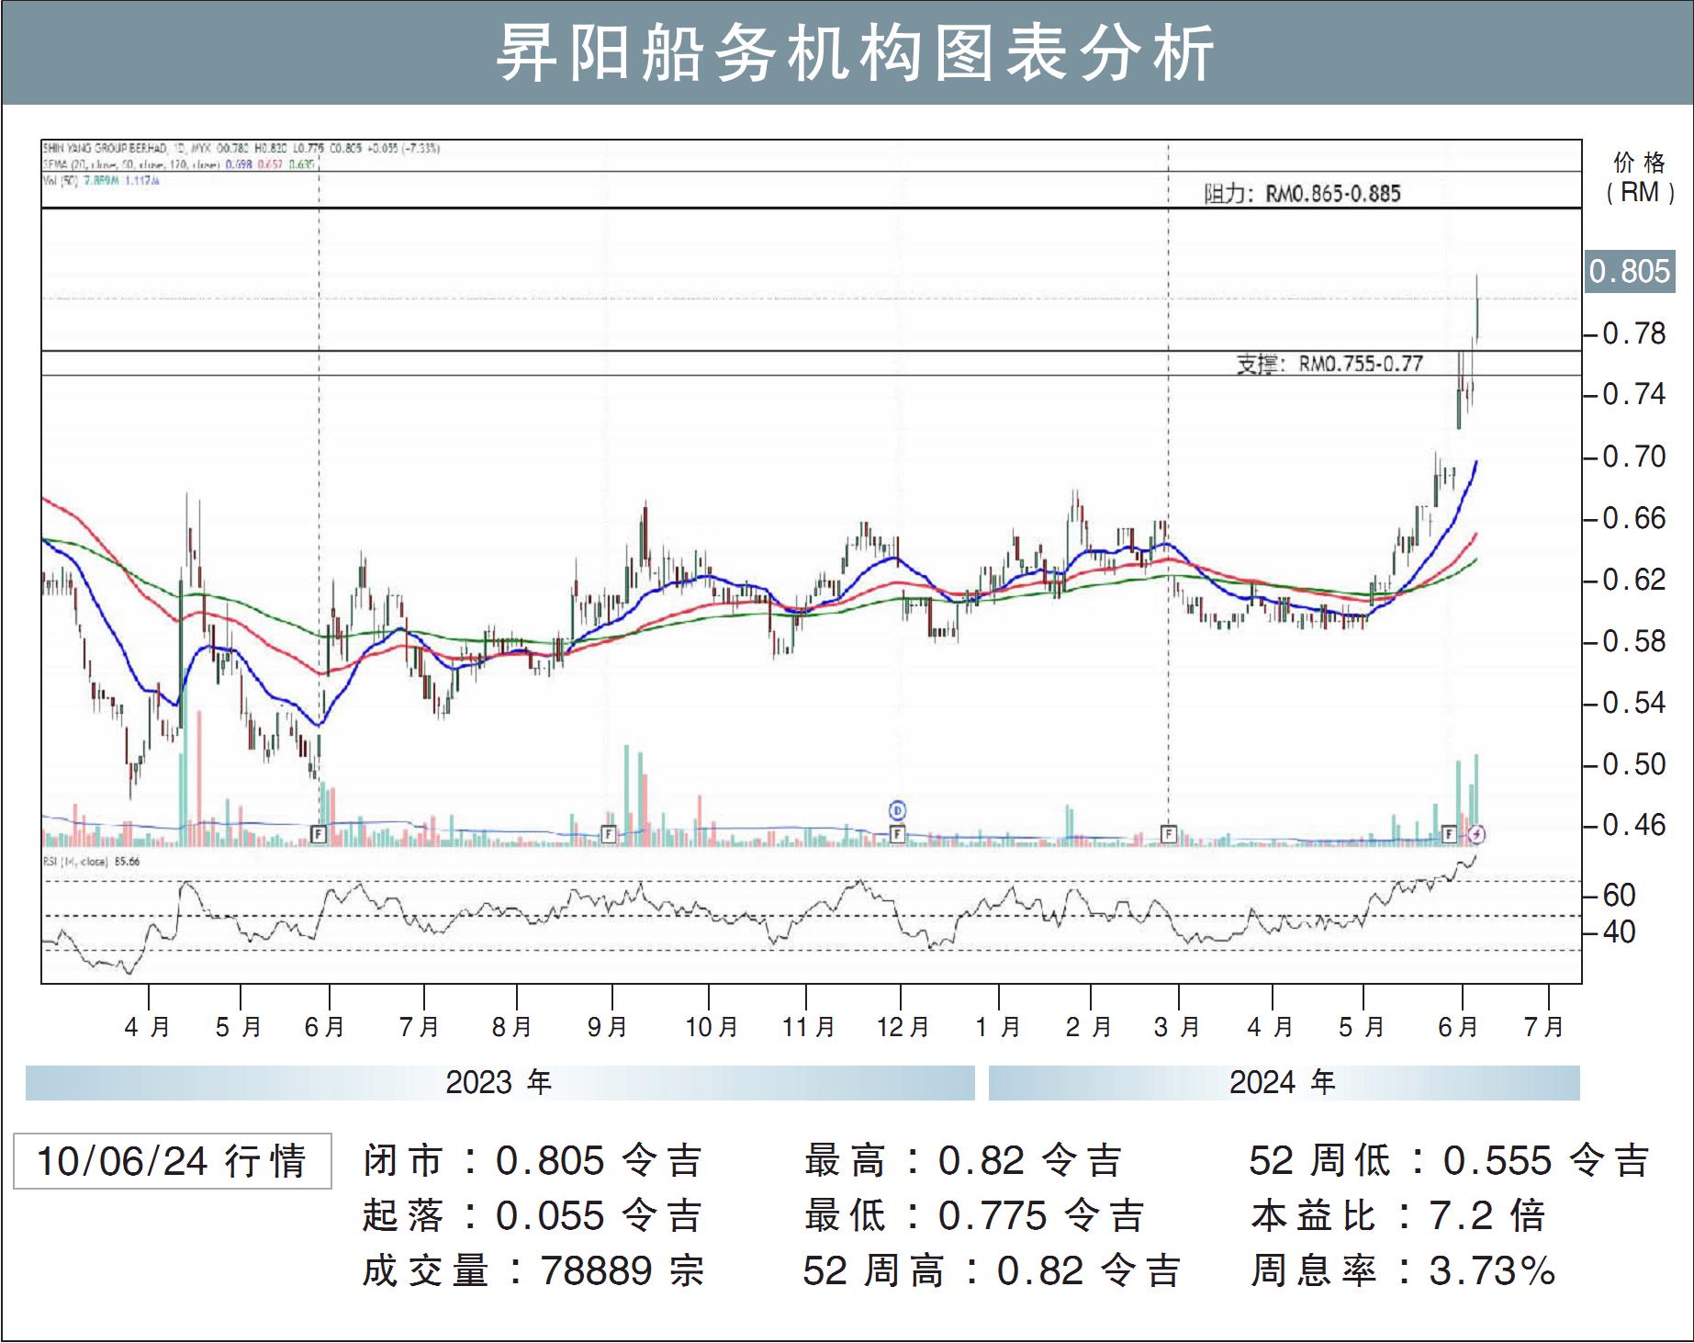
Task: Click the 0.62 price axis label
Action: (x=1634, y=580)
